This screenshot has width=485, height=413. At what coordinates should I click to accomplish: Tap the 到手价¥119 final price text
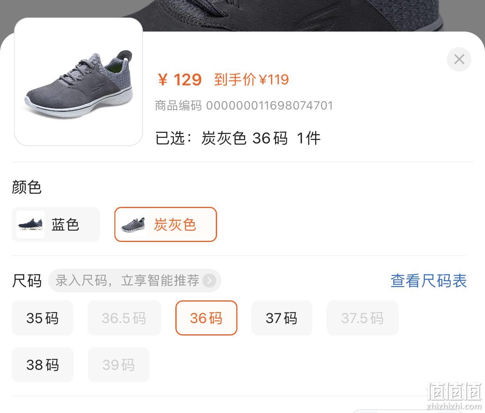(251, 80)
